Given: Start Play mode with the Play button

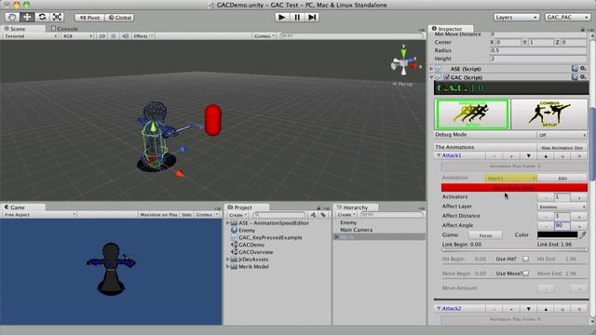Looking at the screenshot, I should (281, 17).
